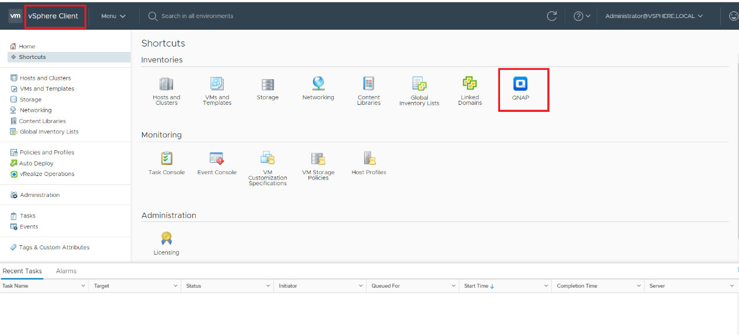Open Initiator column filter dropdown

(361, 286)
